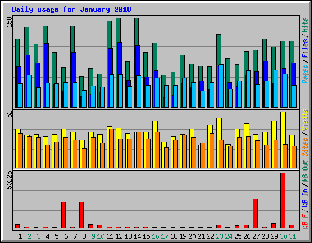
Task: Click day label 25
Action: pyautogui.click(x=238, y=236)
